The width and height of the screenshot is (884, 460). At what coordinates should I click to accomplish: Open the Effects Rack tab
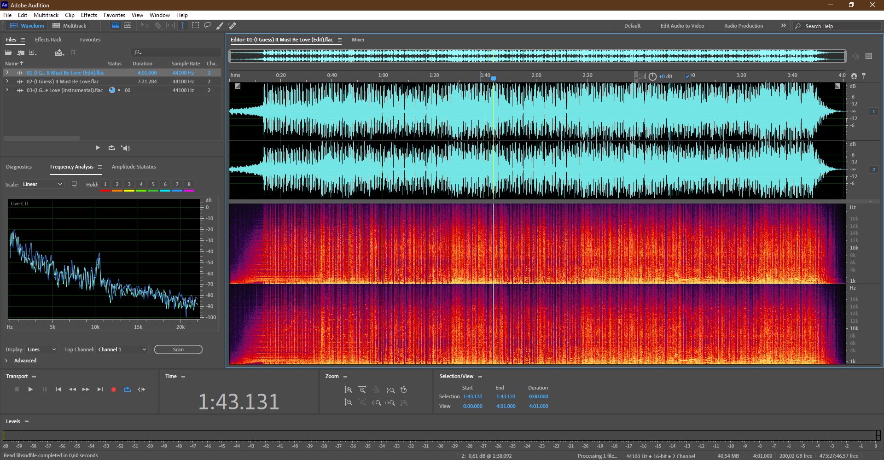(48, 40)
